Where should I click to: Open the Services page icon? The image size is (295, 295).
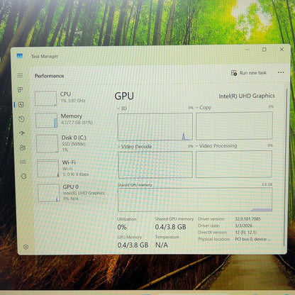tap(23, 176)
